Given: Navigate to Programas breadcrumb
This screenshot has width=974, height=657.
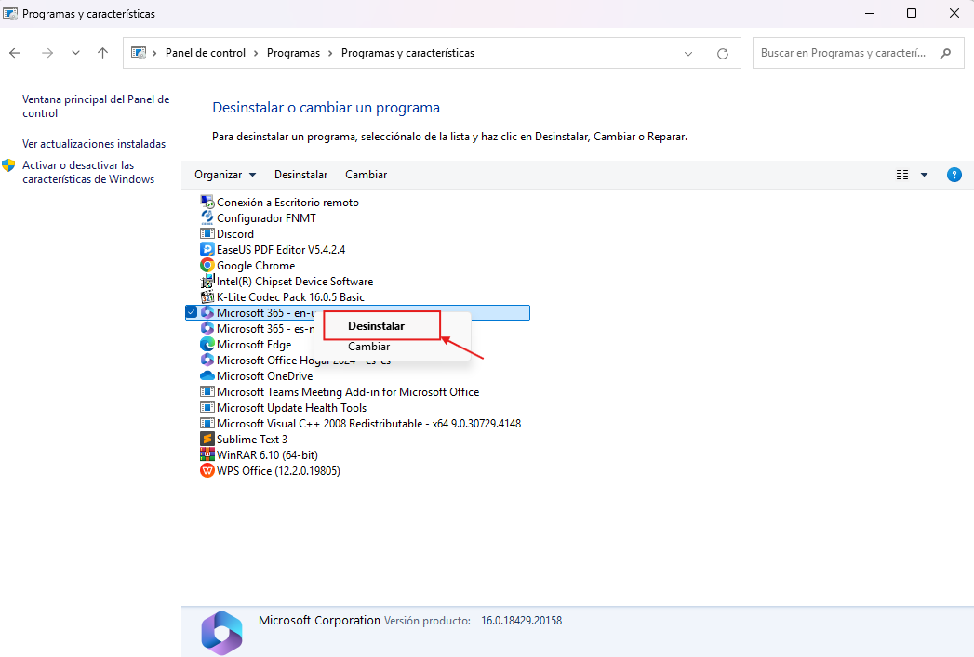Looking at the screenshot, I should click(293, 53).
